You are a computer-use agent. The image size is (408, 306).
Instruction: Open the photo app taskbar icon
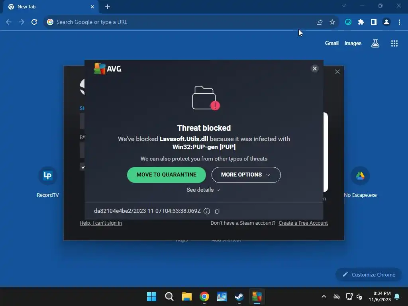tap(222, 296)
